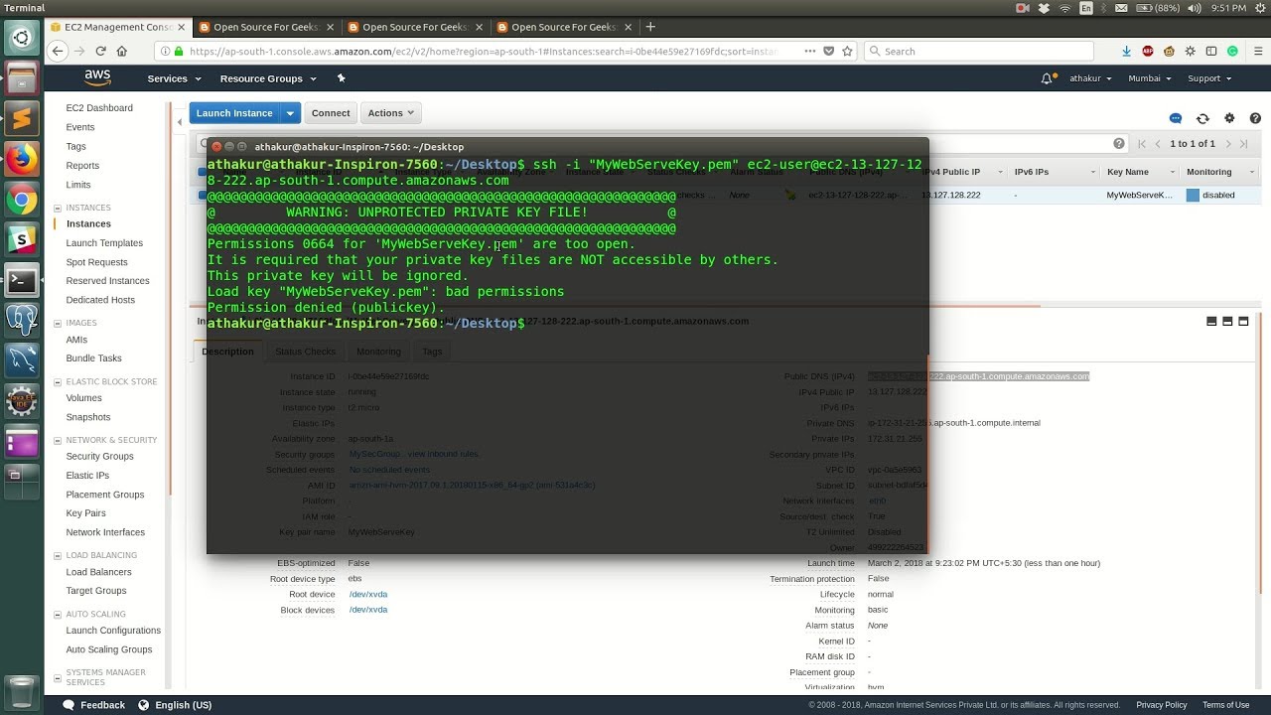The image size is (1271, 715).
Task: Go to the browser home page
Action: pos(121,51)
